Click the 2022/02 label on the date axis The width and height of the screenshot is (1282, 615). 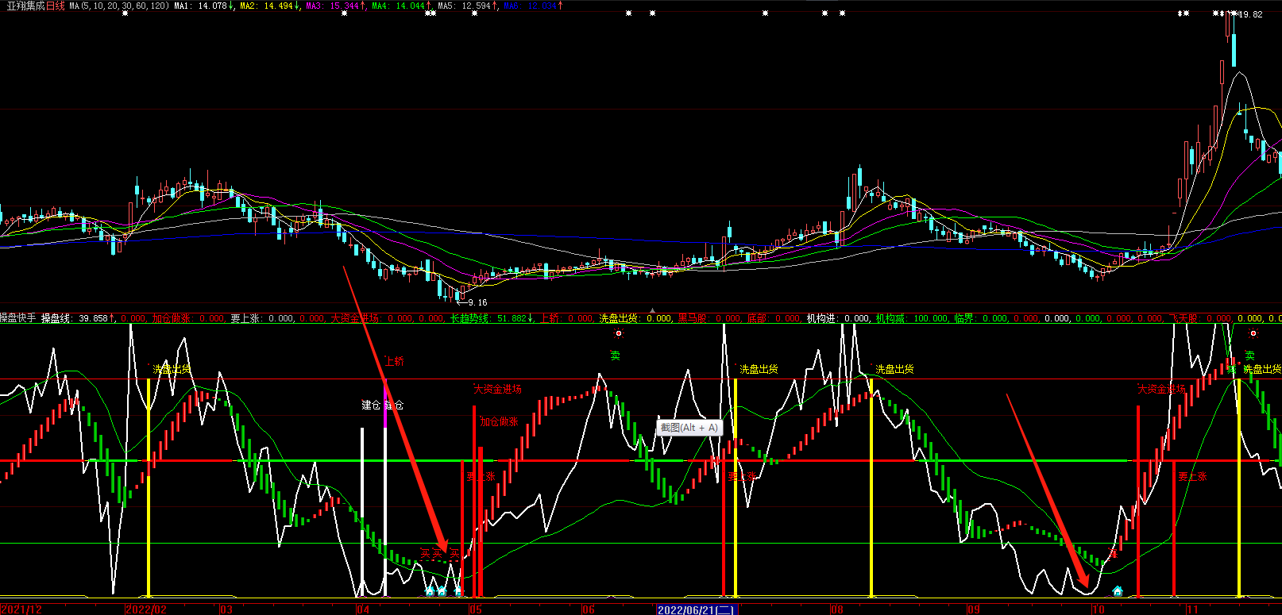point(146,609)
